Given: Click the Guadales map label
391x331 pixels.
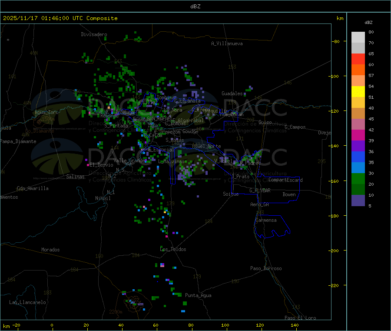Looking at the screenshot, I should [x=232, y=94].
